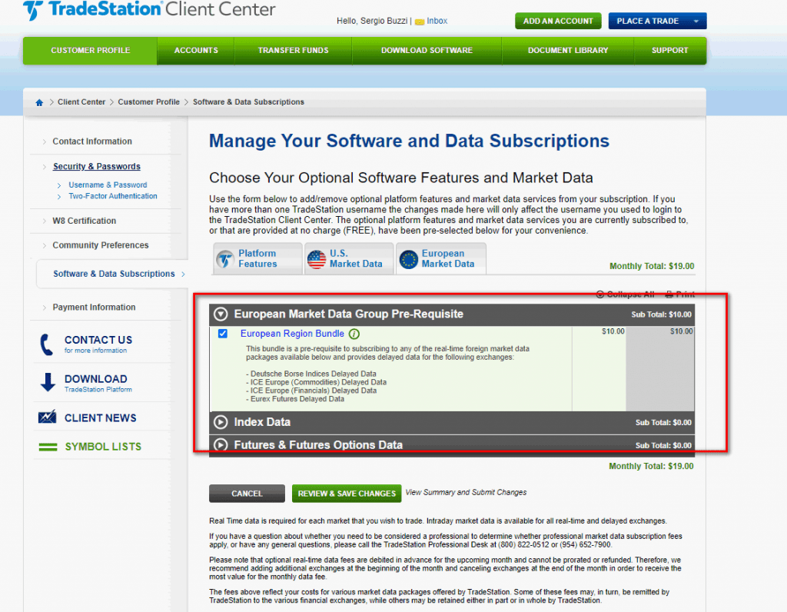Click the bottom Monthly Total: $19.00 text

pos(651,467)
